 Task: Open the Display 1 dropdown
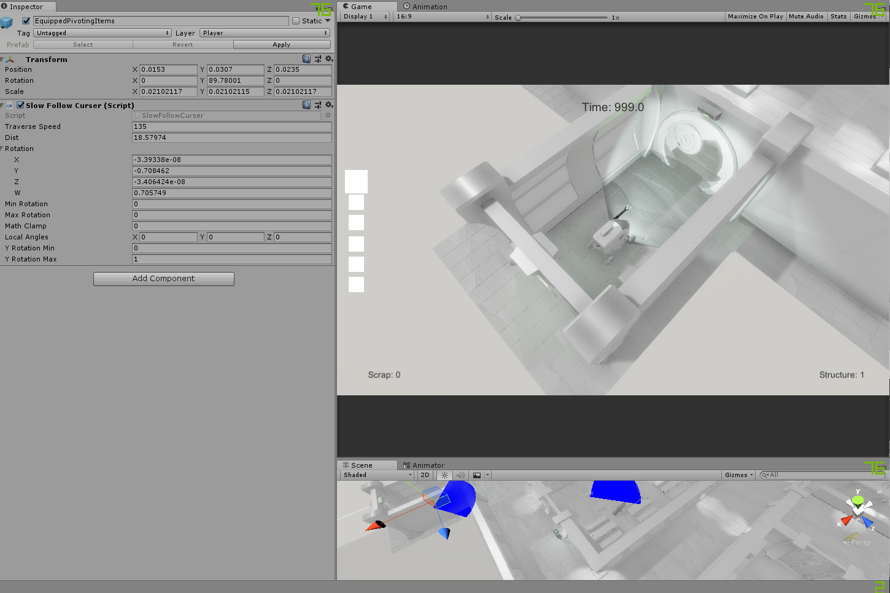coord(365,17)
